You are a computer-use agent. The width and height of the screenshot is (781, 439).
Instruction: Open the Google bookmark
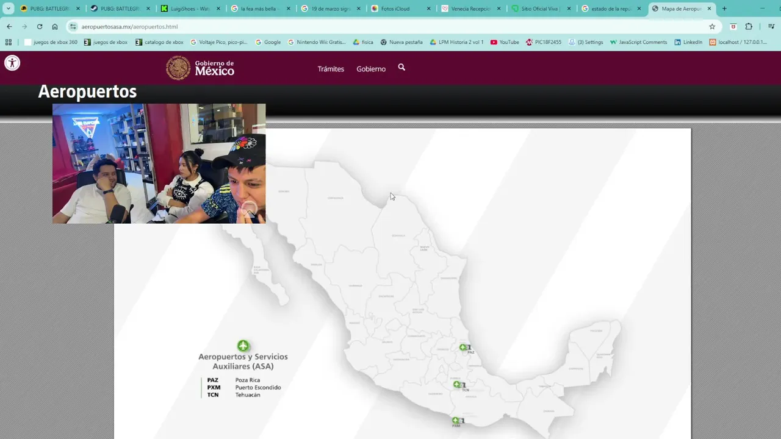pos(268,42)
